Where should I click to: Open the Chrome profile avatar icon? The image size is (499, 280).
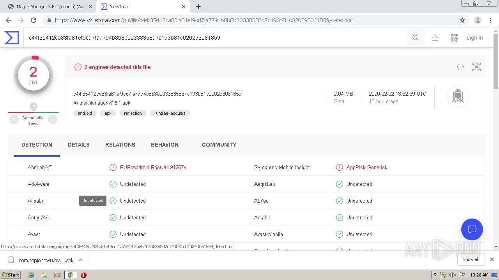point(478,20)
